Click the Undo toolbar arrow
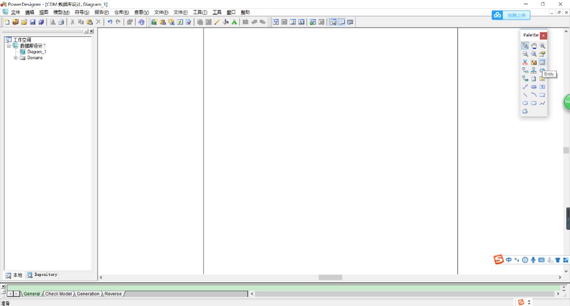 click(x=109, y=22)
